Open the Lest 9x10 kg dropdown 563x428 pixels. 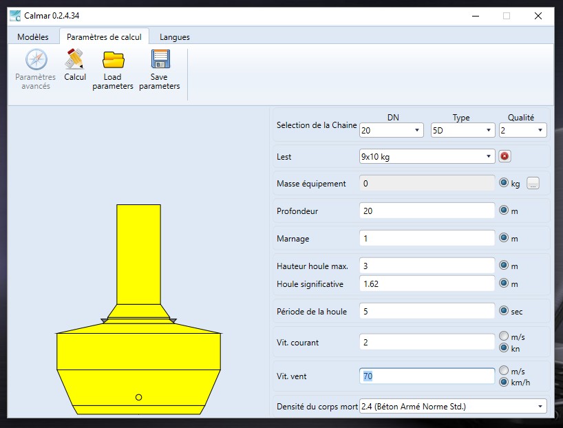(426, 156)
